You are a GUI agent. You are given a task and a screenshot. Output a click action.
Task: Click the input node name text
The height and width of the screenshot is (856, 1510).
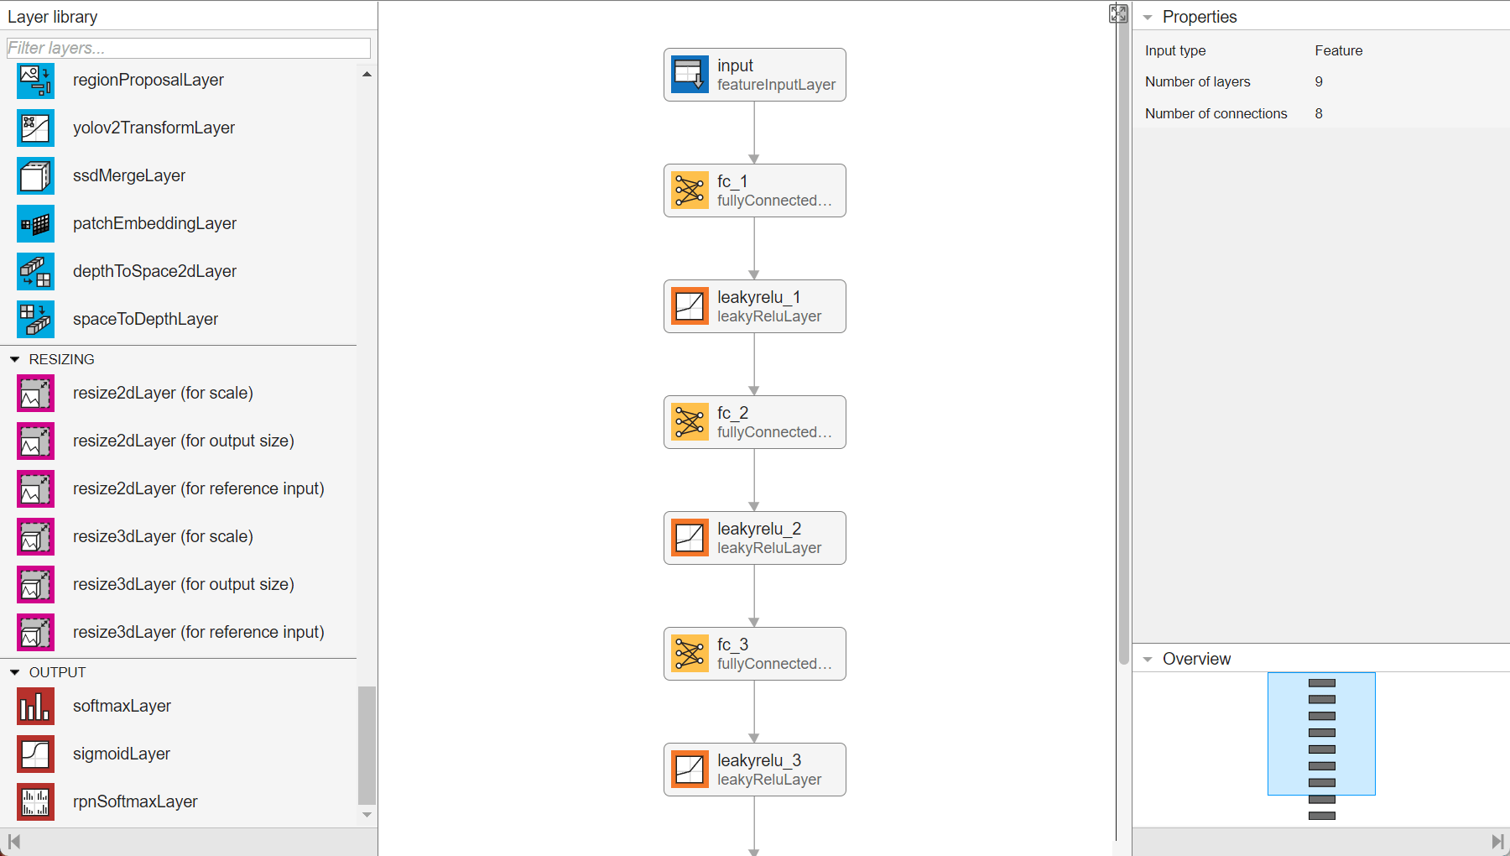coord(735,65)
